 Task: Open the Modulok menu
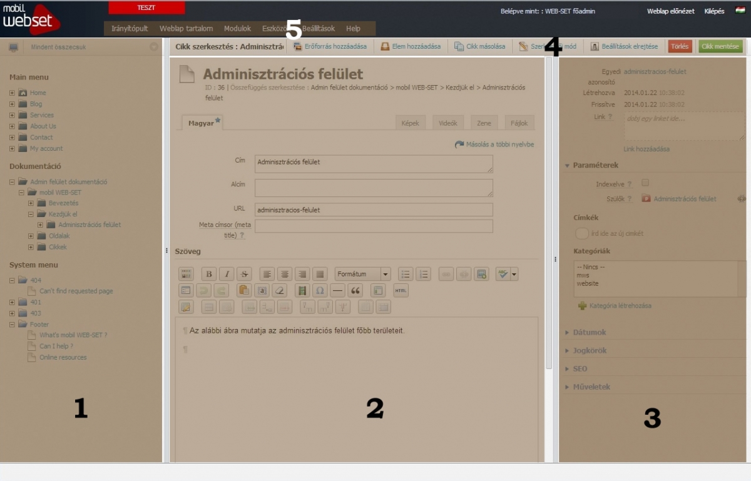pos(237,29)
